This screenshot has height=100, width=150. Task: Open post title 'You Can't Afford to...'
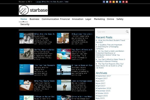[x=82, y=50]
